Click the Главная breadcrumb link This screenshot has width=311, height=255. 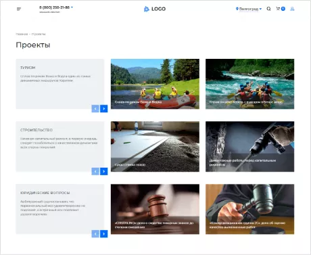(x=22, y=34)
